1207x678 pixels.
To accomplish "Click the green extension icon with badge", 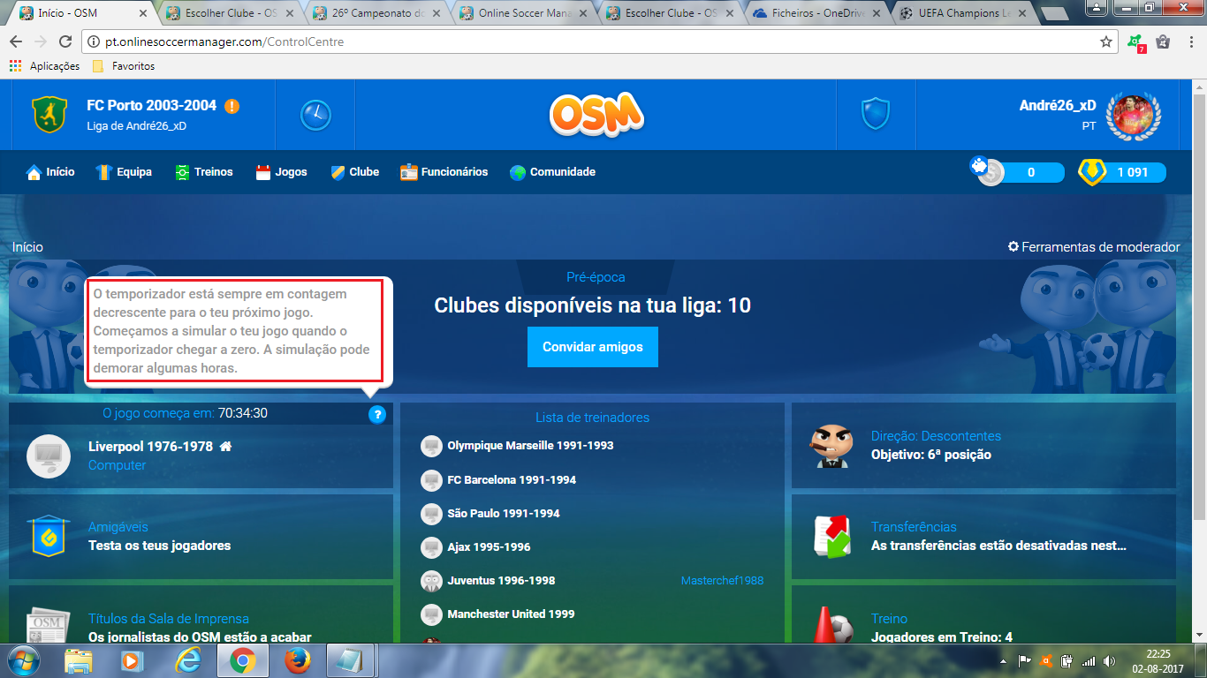I will coord(1135,42).
